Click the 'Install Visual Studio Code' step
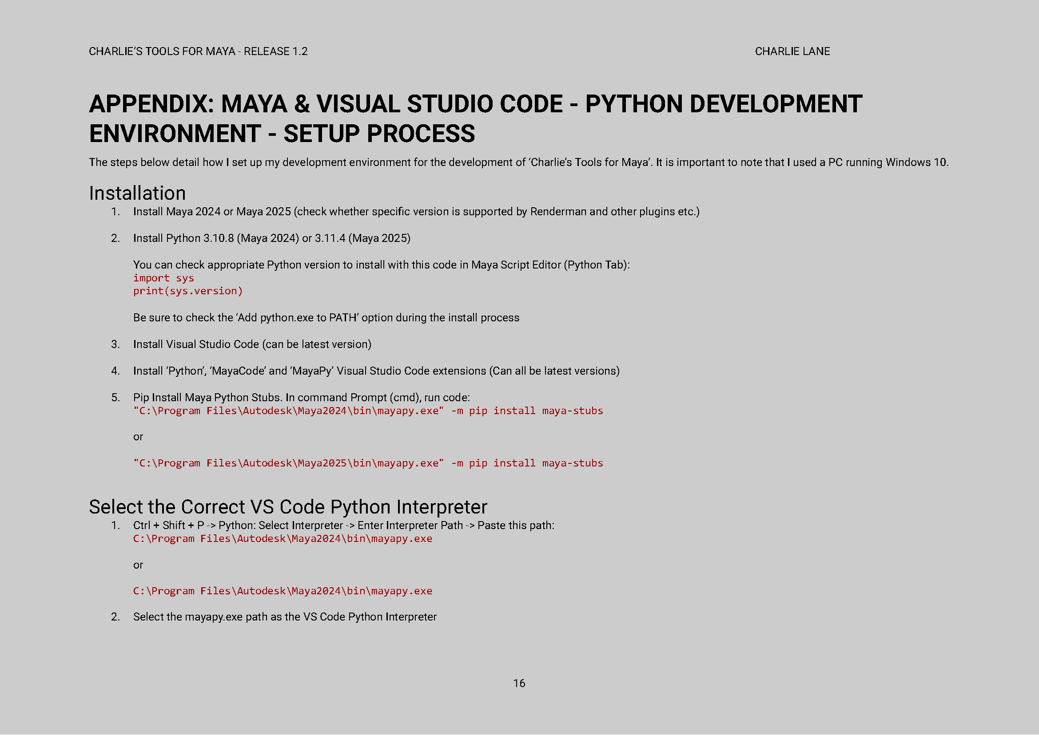Viewport: 1039px width, 735px height. point(252,344)
